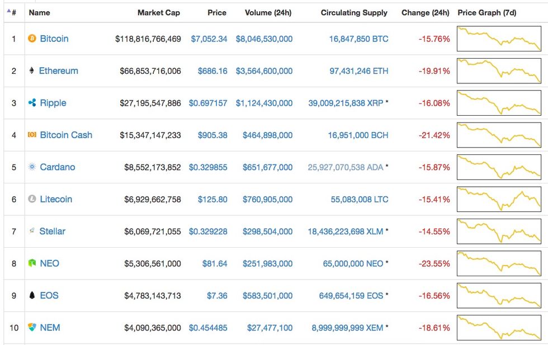Click Ripple circulating supply value
The image size is (548, 345).
(x=346, y=103)
